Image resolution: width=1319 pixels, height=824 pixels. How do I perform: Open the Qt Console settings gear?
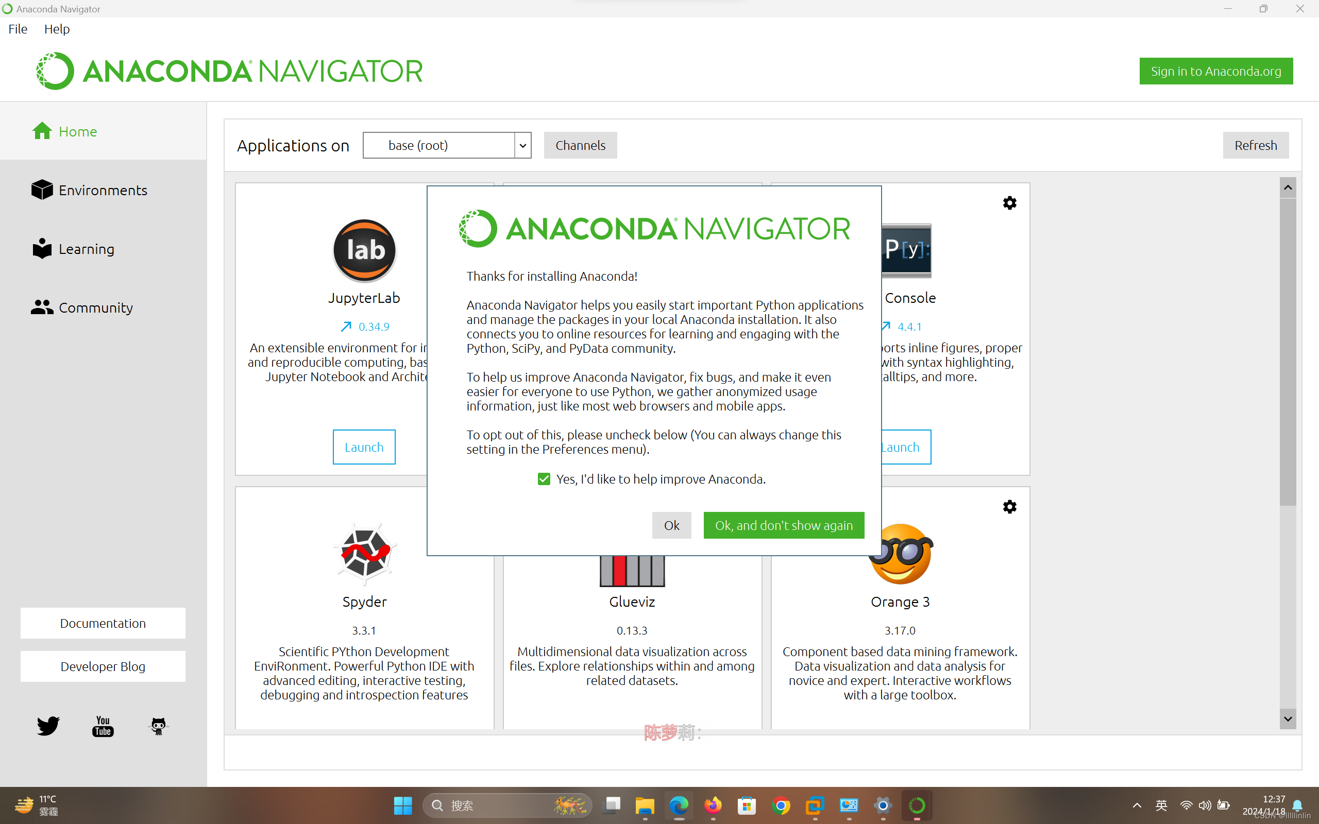click(1009, 203)
